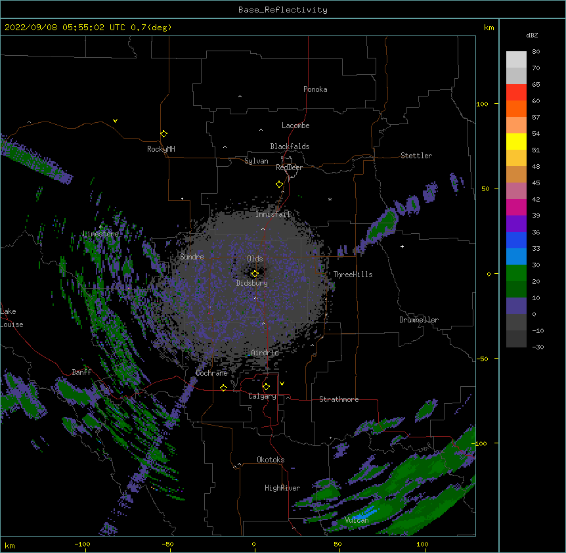Click the HighRiver town label

(x=282, y=488)
